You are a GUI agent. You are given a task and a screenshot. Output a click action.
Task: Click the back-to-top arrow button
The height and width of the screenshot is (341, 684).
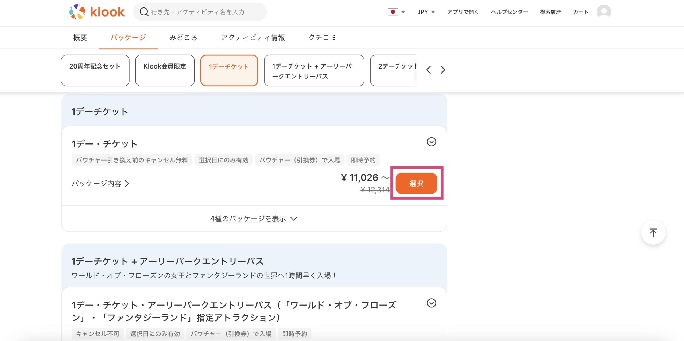click(653, 233)
